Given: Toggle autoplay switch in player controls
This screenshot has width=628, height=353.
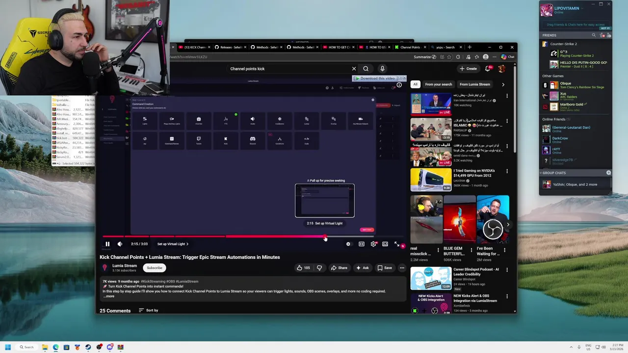Looking at the screenshot, I should 348,244.
